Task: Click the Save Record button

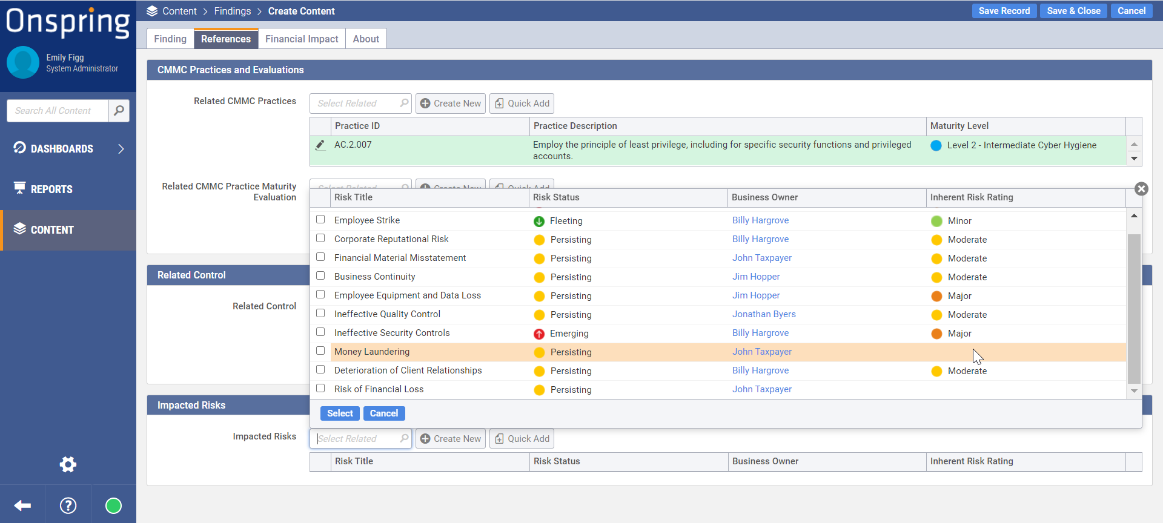Action: click(x=1004, y=11)
